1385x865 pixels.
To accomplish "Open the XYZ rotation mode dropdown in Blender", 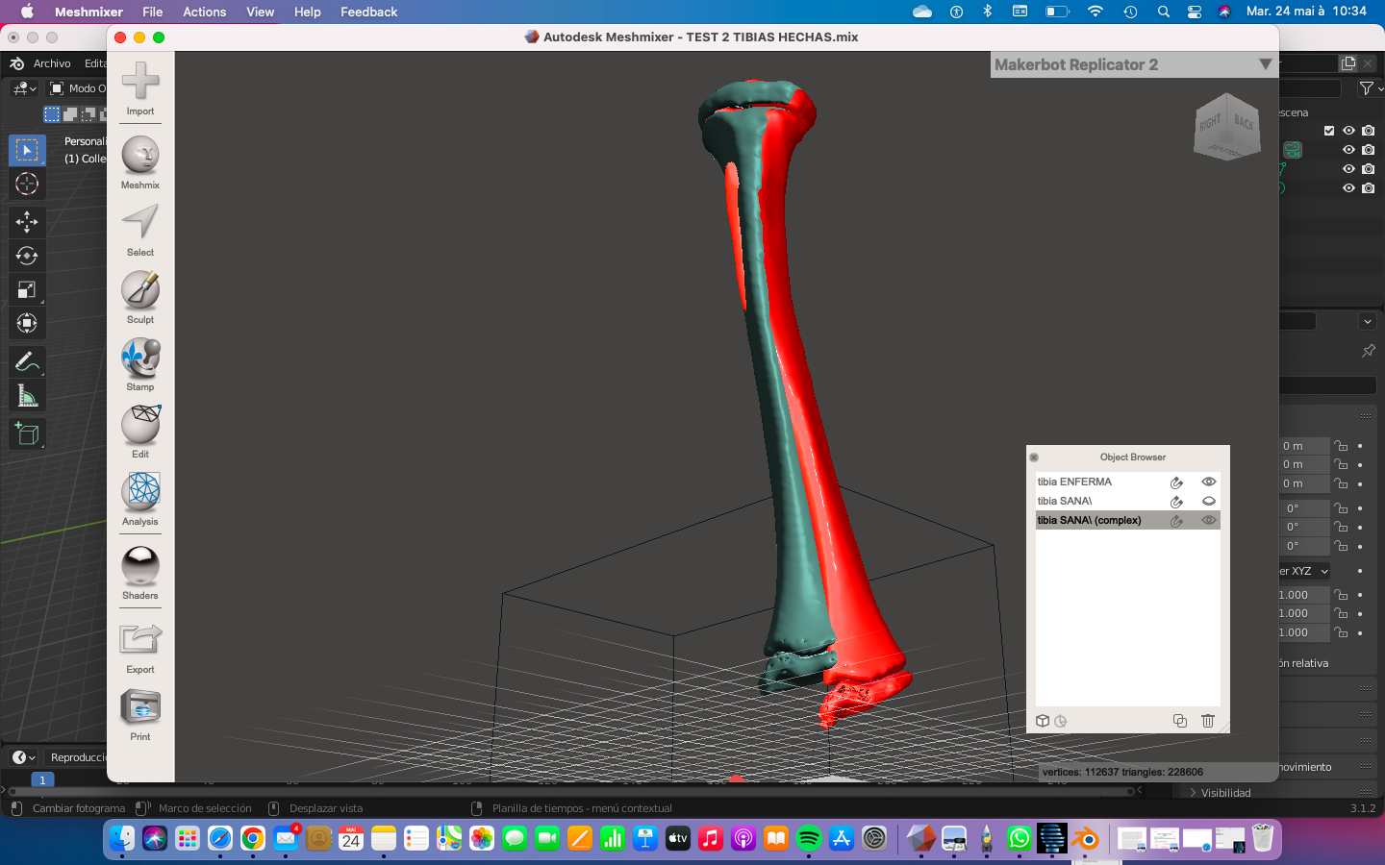I will click(x=1304, y=571).
